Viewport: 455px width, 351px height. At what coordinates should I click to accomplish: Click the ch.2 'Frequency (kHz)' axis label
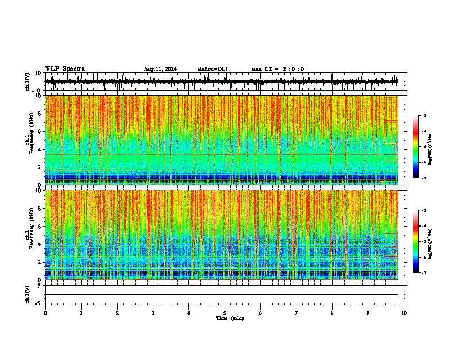click(32, 228)
